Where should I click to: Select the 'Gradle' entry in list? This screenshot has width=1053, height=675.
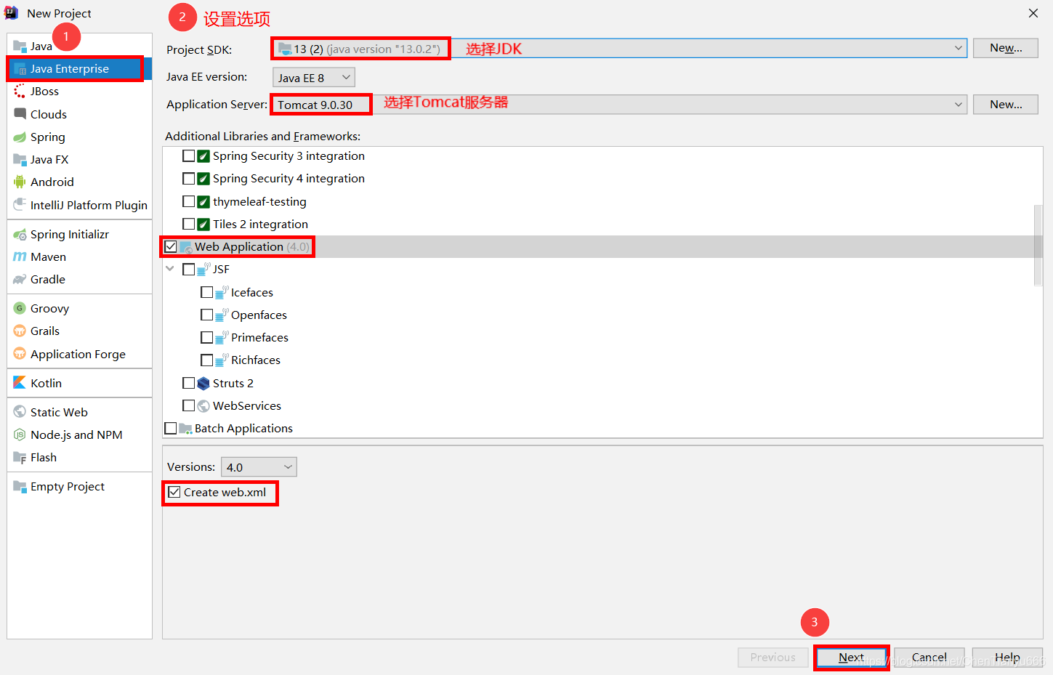[79, 280]
